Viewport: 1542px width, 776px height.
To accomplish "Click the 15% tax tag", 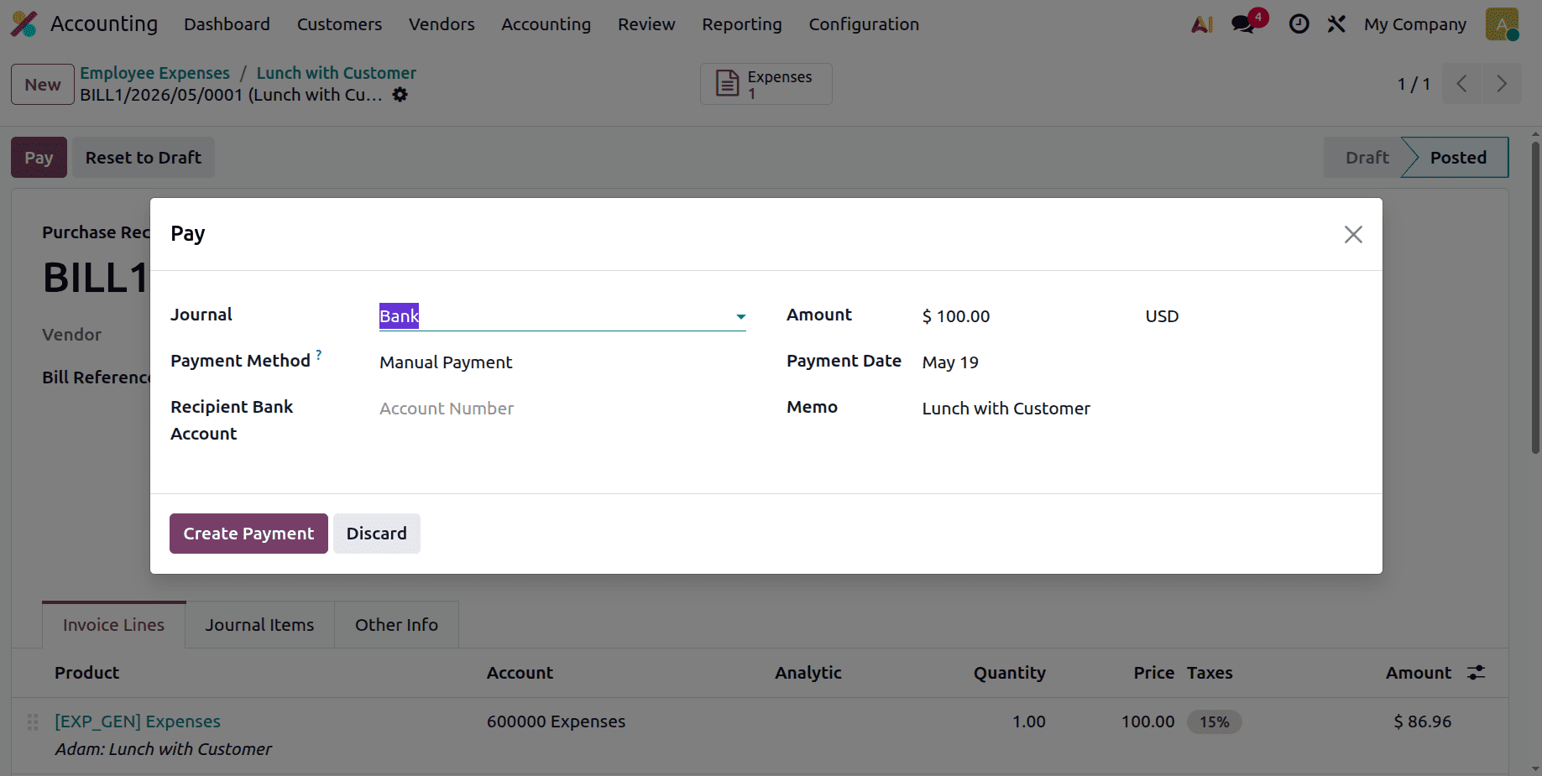I will coord(1214,722).
